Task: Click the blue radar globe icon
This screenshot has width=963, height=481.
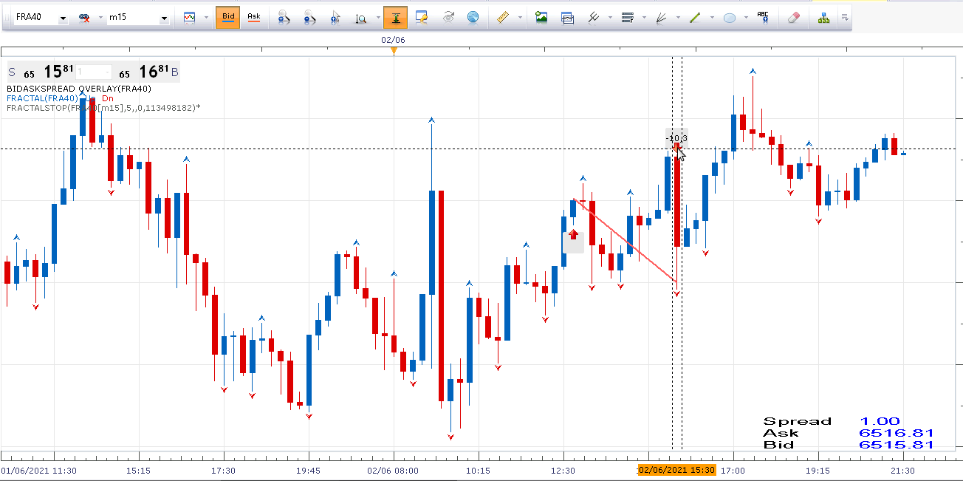Action: click(473, 17)
